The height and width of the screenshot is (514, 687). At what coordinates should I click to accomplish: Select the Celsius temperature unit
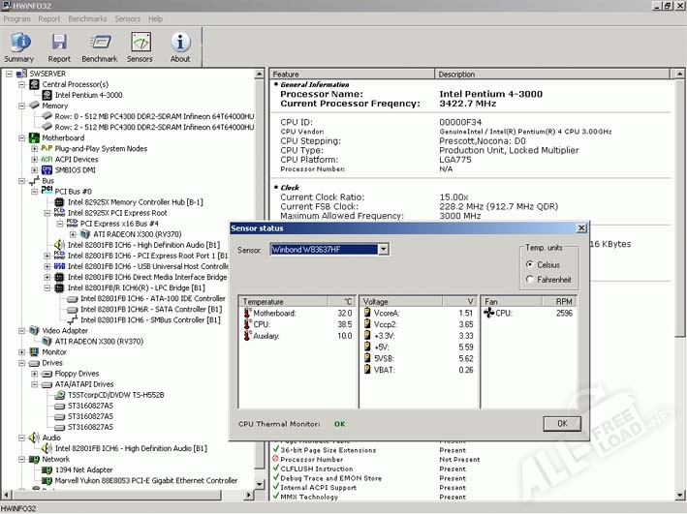point(528,264)
